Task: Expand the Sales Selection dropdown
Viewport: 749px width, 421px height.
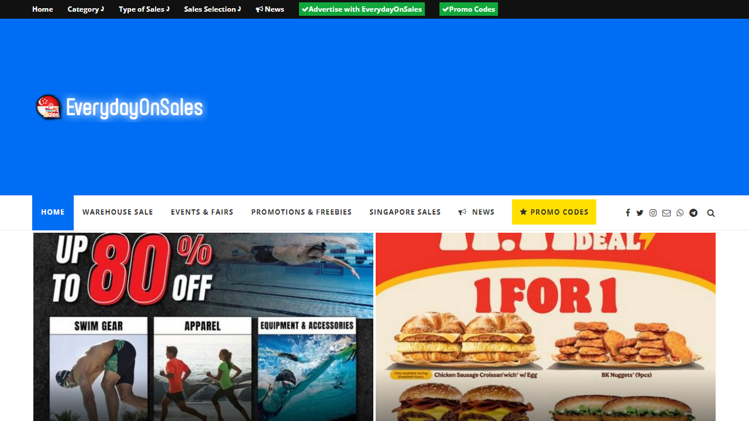Action: coord(212,9)
